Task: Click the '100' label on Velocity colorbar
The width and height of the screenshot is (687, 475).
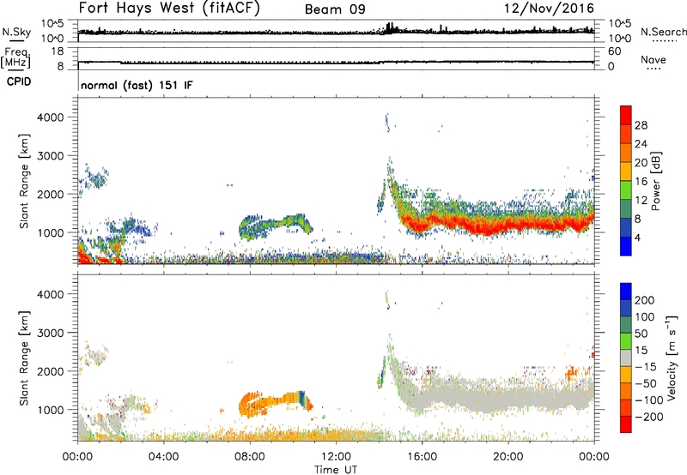Action: coord(645,316)
